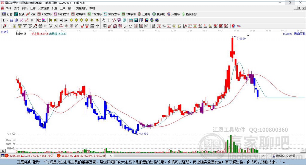Open the 板块 sectors view

tap(19, 14)
